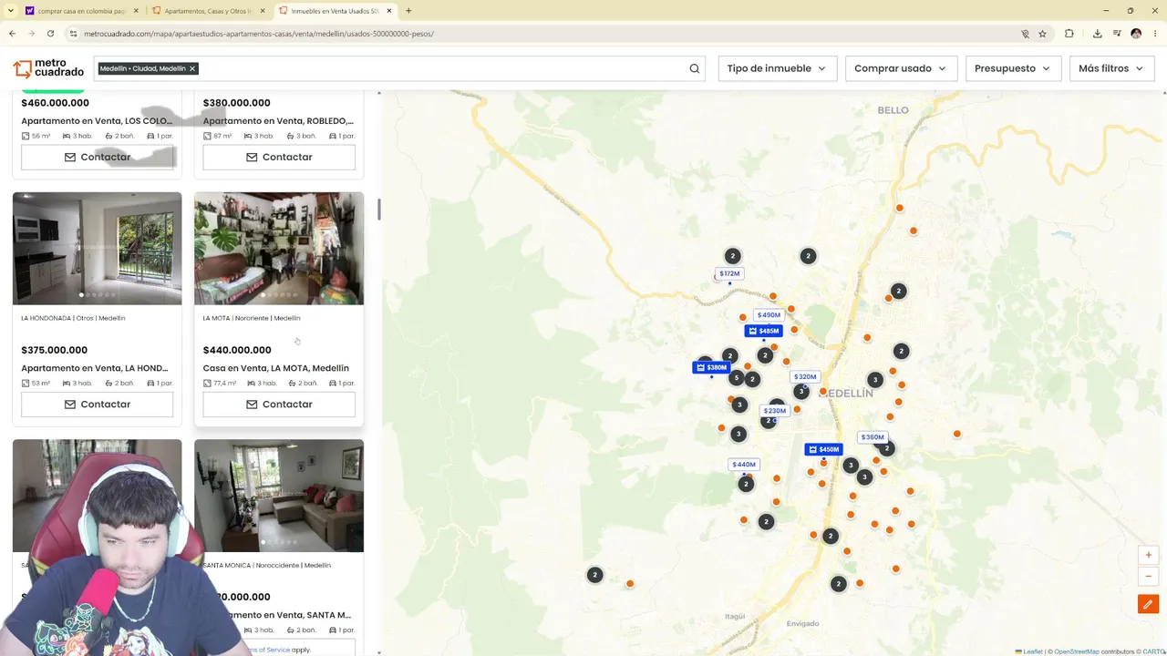The image size is (1167, 656).
Task: Select the featured $450M map marker
Action: point(823,449)
